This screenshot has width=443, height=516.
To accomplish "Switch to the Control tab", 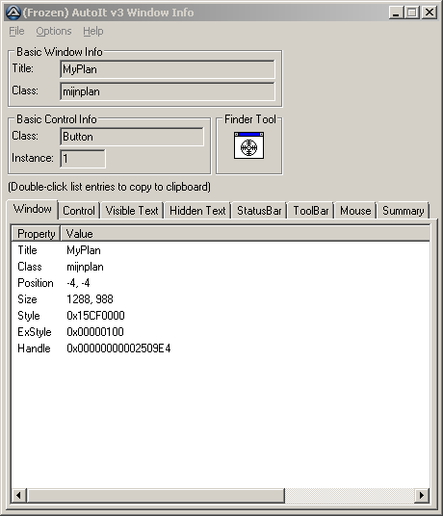I will 79,211.
